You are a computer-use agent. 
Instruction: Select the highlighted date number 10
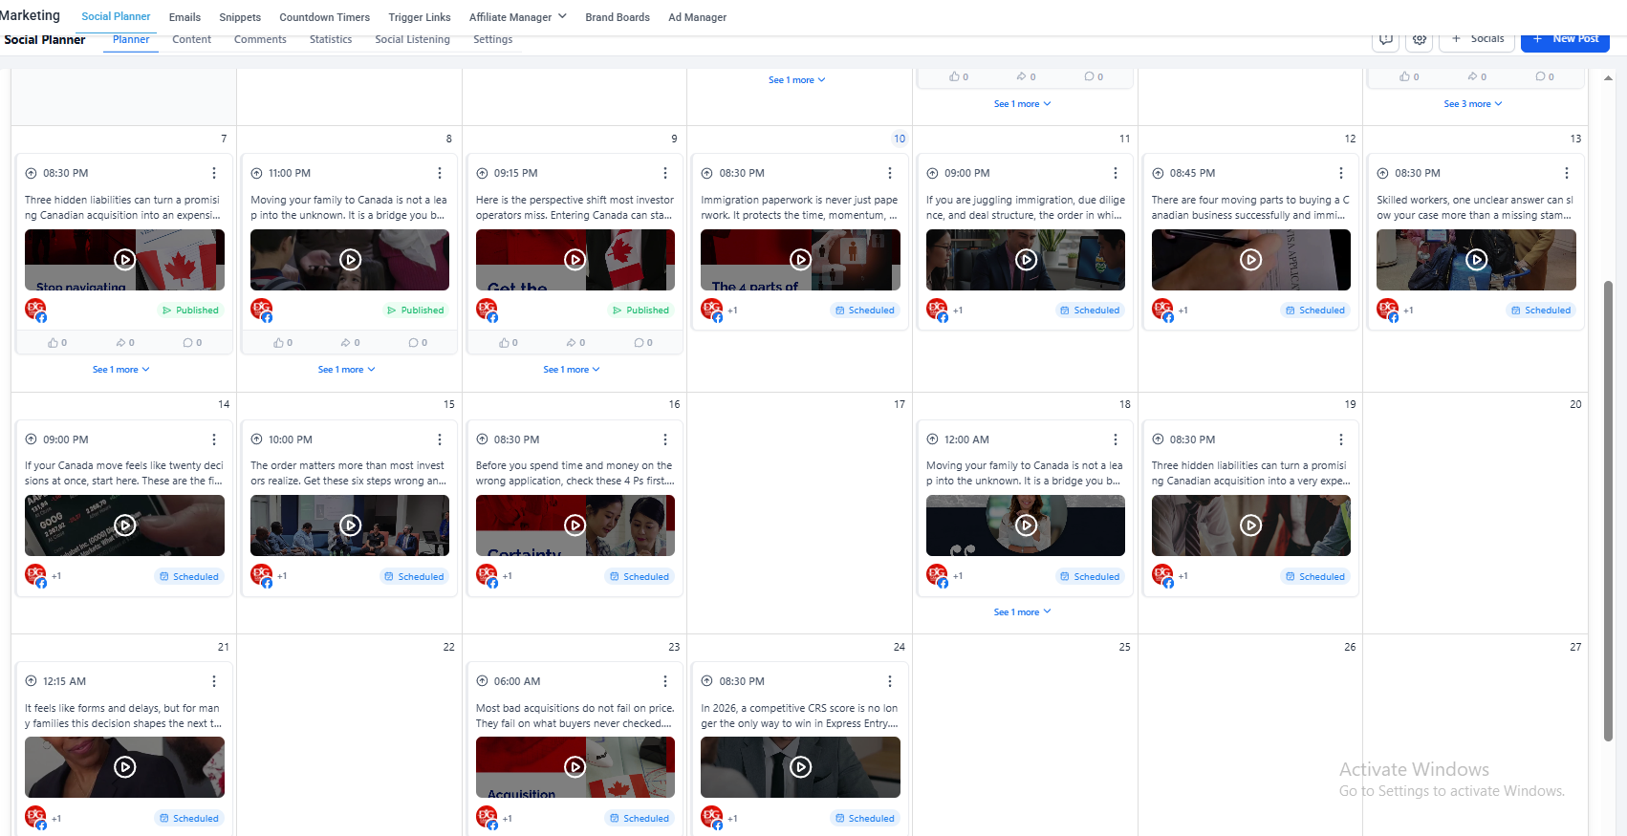pos(900,139)
